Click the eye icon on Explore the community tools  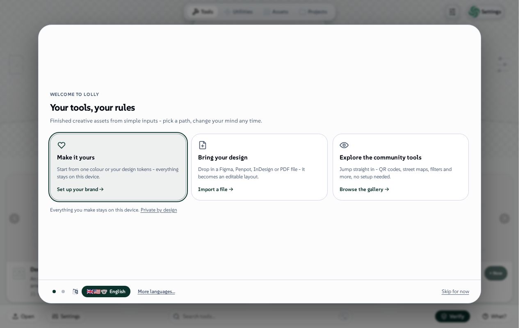coord(344,145)
